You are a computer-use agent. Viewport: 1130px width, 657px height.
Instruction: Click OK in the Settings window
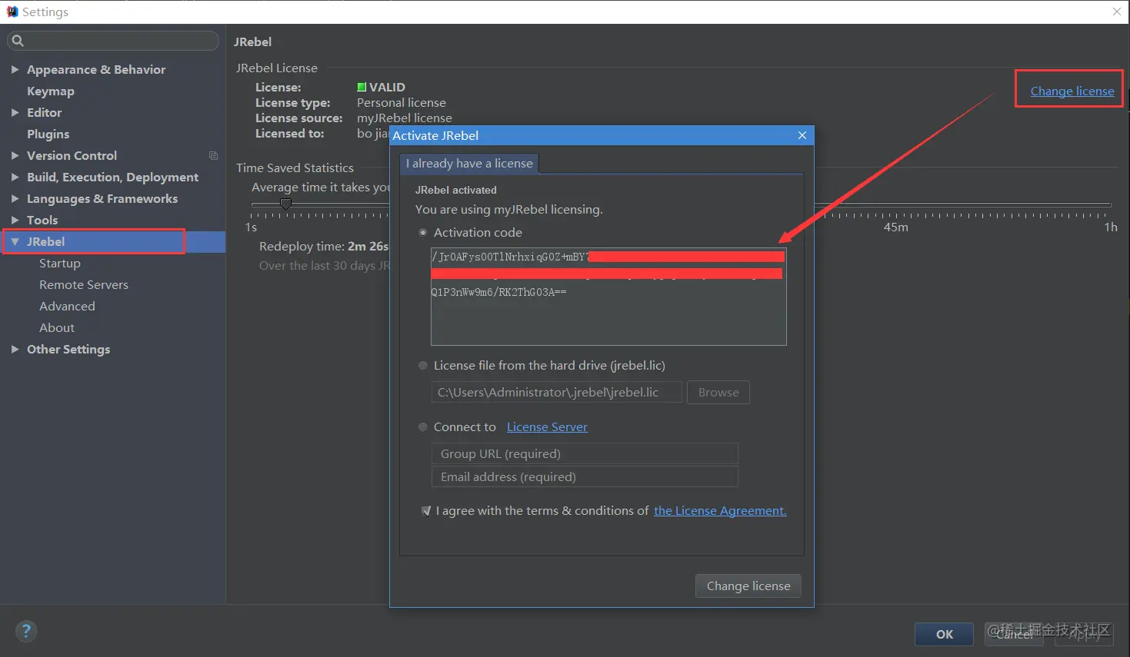coord(944,634)
